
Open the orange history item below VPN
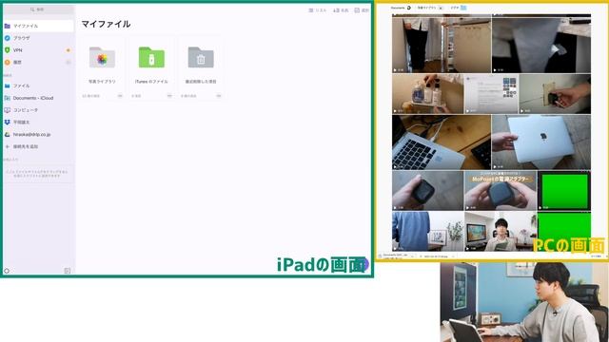[x=38, y=62]
